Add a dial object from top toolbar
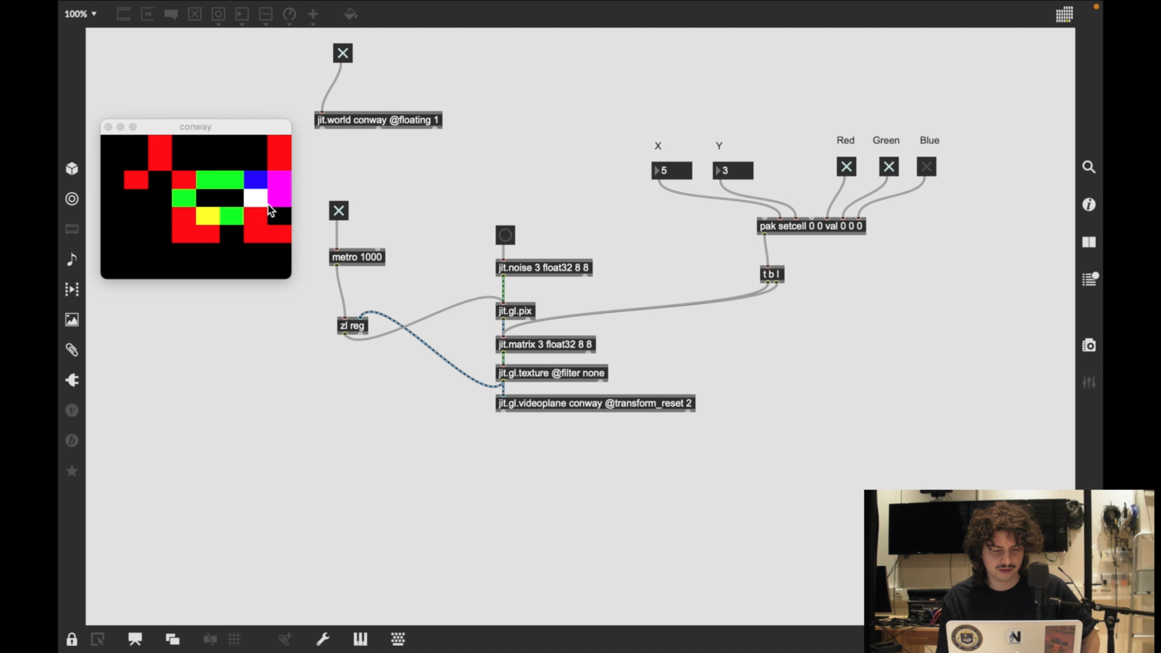Screen dimensions: 1161x653 tap(290, 14)
